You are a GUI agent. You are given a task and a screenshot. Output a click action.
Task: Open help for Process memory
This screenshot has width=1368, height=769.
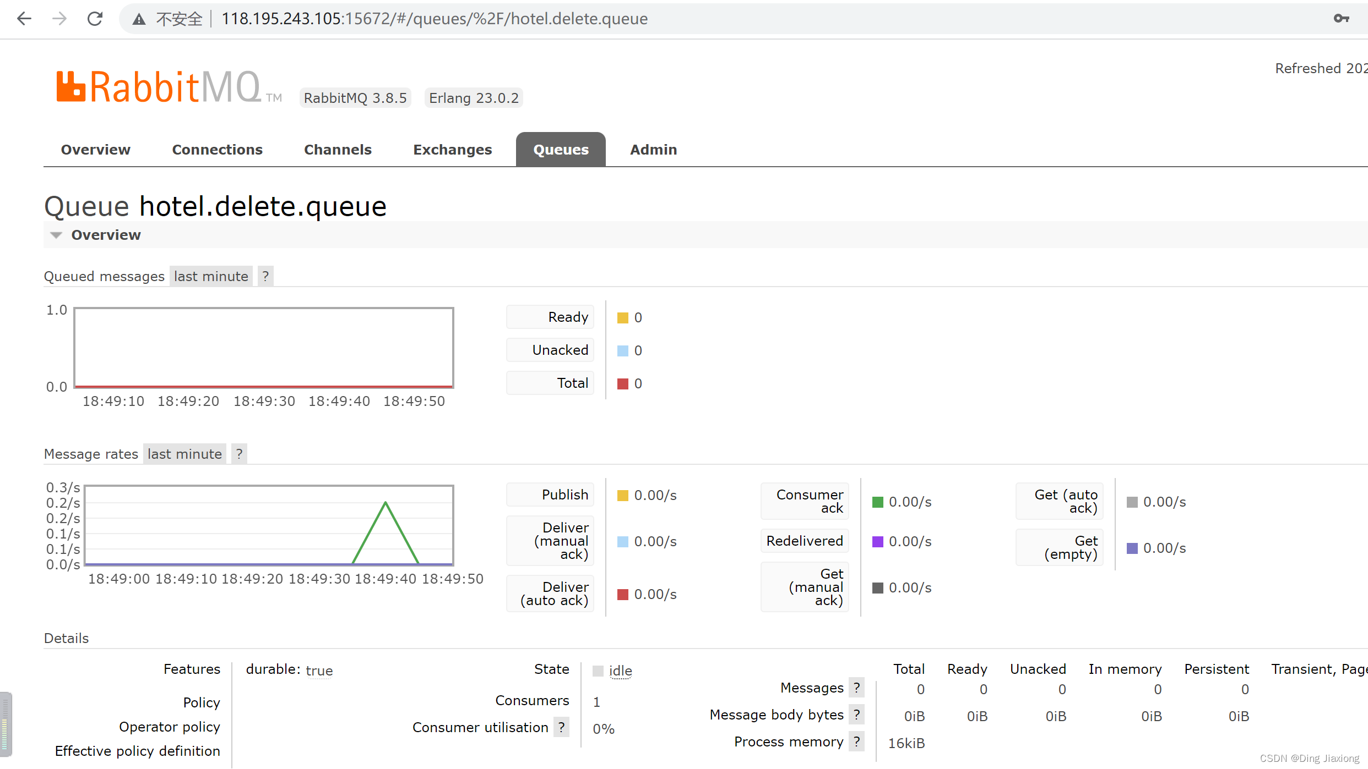tap(856, 741)
